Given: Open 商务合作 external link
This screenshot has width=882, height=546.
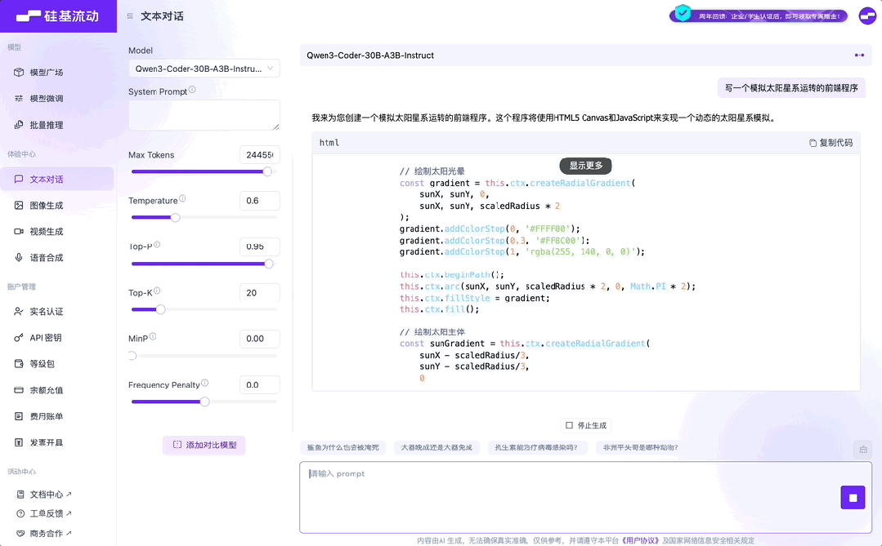Looking at the screenshot, I should [44, 534].
